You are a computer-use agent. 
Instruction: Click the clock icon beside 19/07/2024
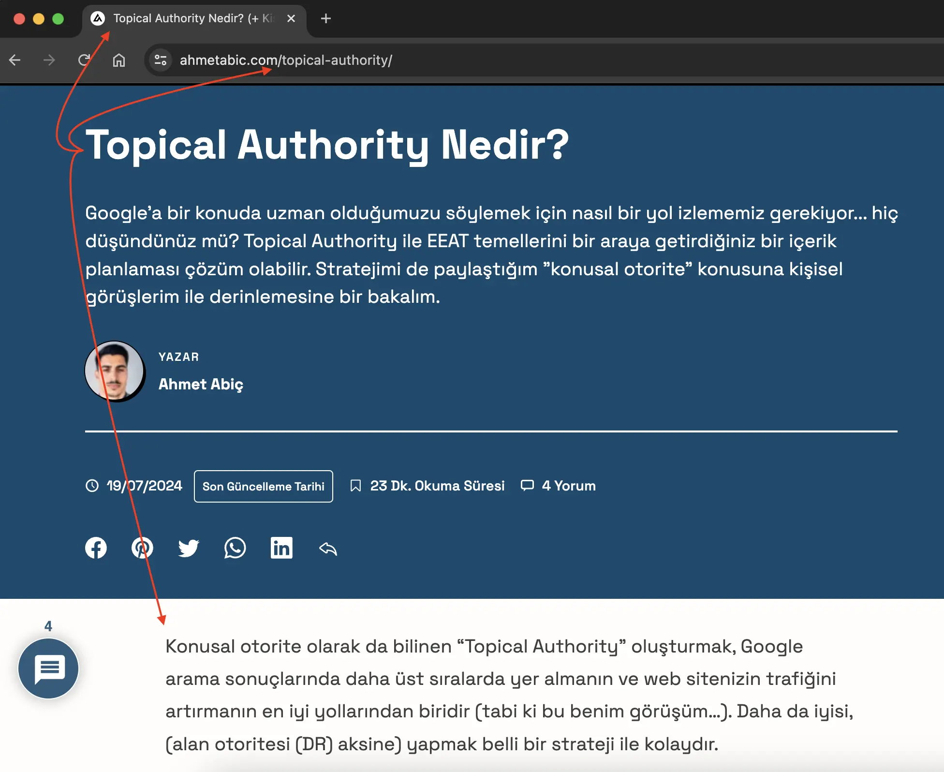coord(92,486)
